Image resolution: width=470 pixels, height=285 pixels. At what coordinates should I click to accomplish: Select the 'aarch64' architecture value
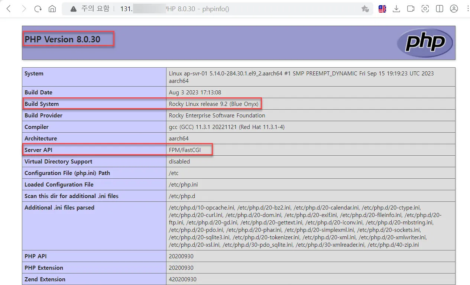178,138
